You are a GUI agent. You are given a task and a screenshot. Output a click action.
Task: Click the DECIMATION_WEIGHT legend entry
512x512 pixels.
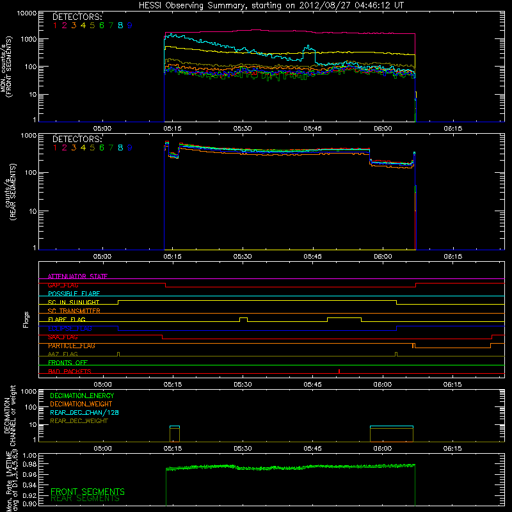click(81, 404)
